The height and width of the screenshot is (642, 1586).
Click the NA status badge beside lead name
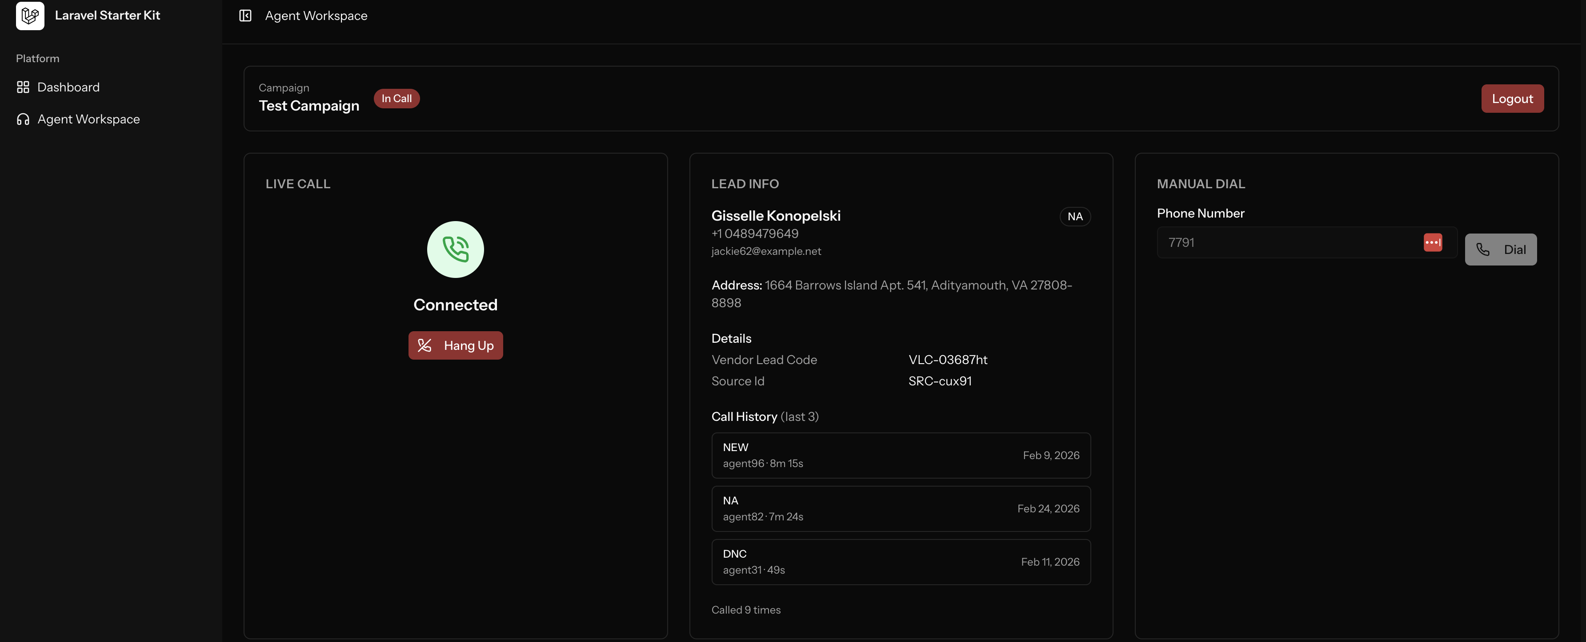click(x=1074, y=217)
